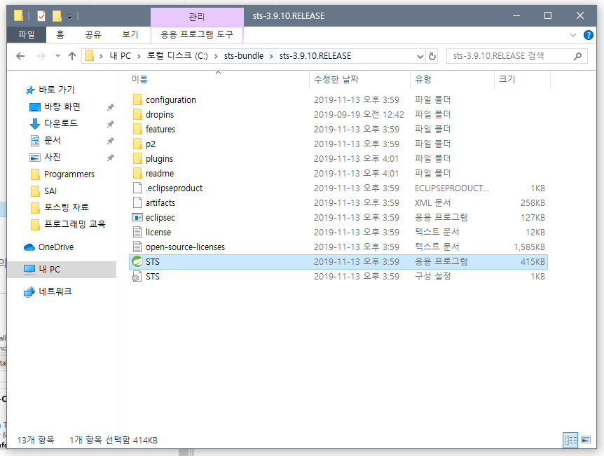Screen dimensions: 604x456
Task: Select the .eclipseproduct file icon
Action: click(137, 188)
